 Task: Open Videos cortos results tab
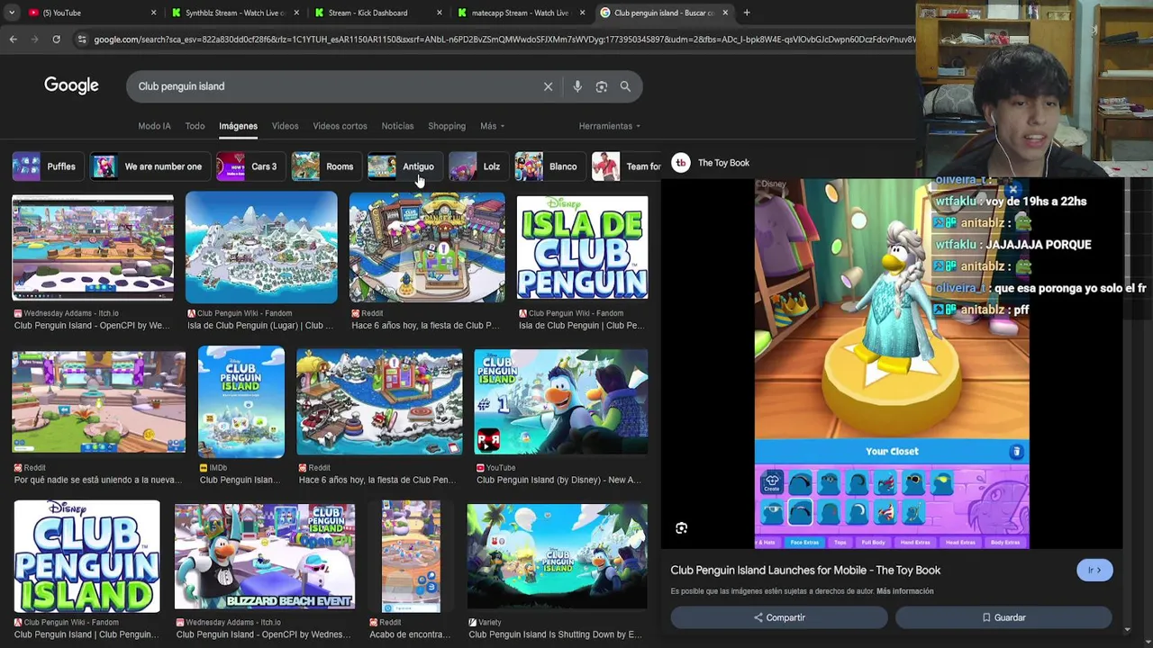340,126
